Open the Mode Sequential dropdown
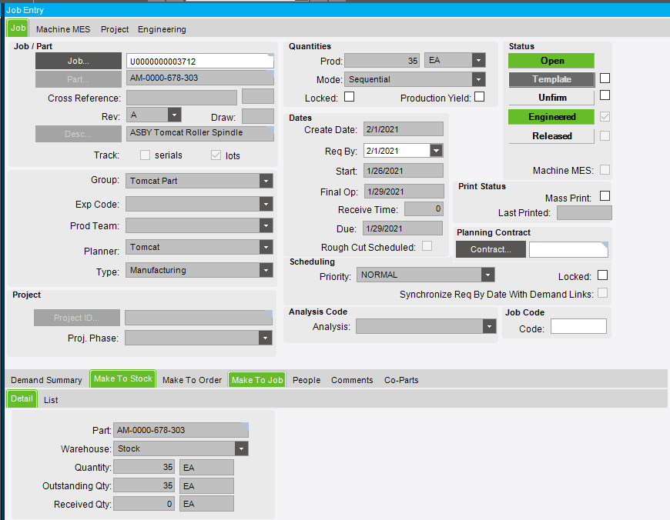Image resolution: width=670 pixels, height=520 pixels. (x=478, y=79)
